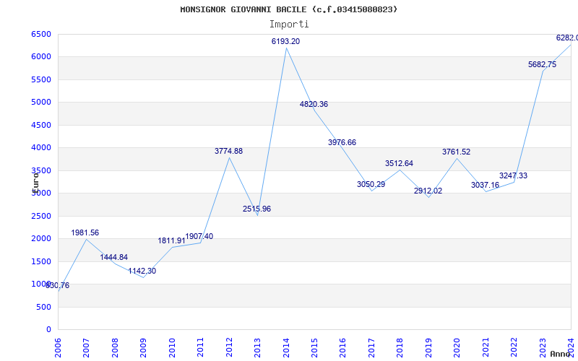Select the 2012 year tick label

point(228,348)
